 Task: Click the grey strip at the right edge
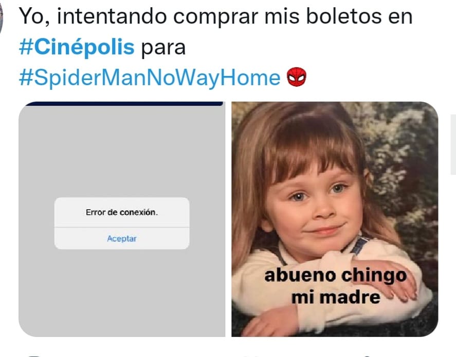453,145
